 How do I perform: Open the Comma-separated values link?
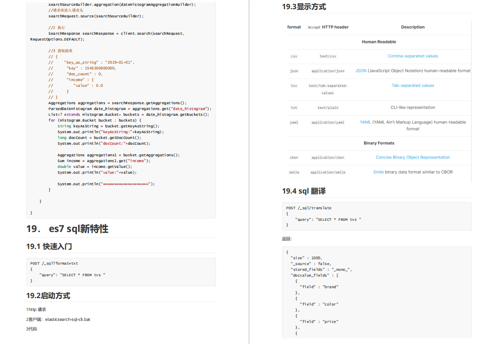413,56
